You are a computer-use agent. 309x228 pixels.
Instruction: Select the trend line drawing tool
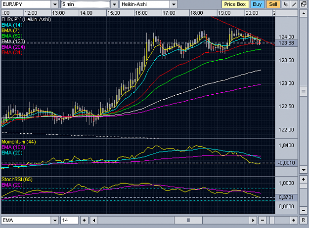coord(294,4)
